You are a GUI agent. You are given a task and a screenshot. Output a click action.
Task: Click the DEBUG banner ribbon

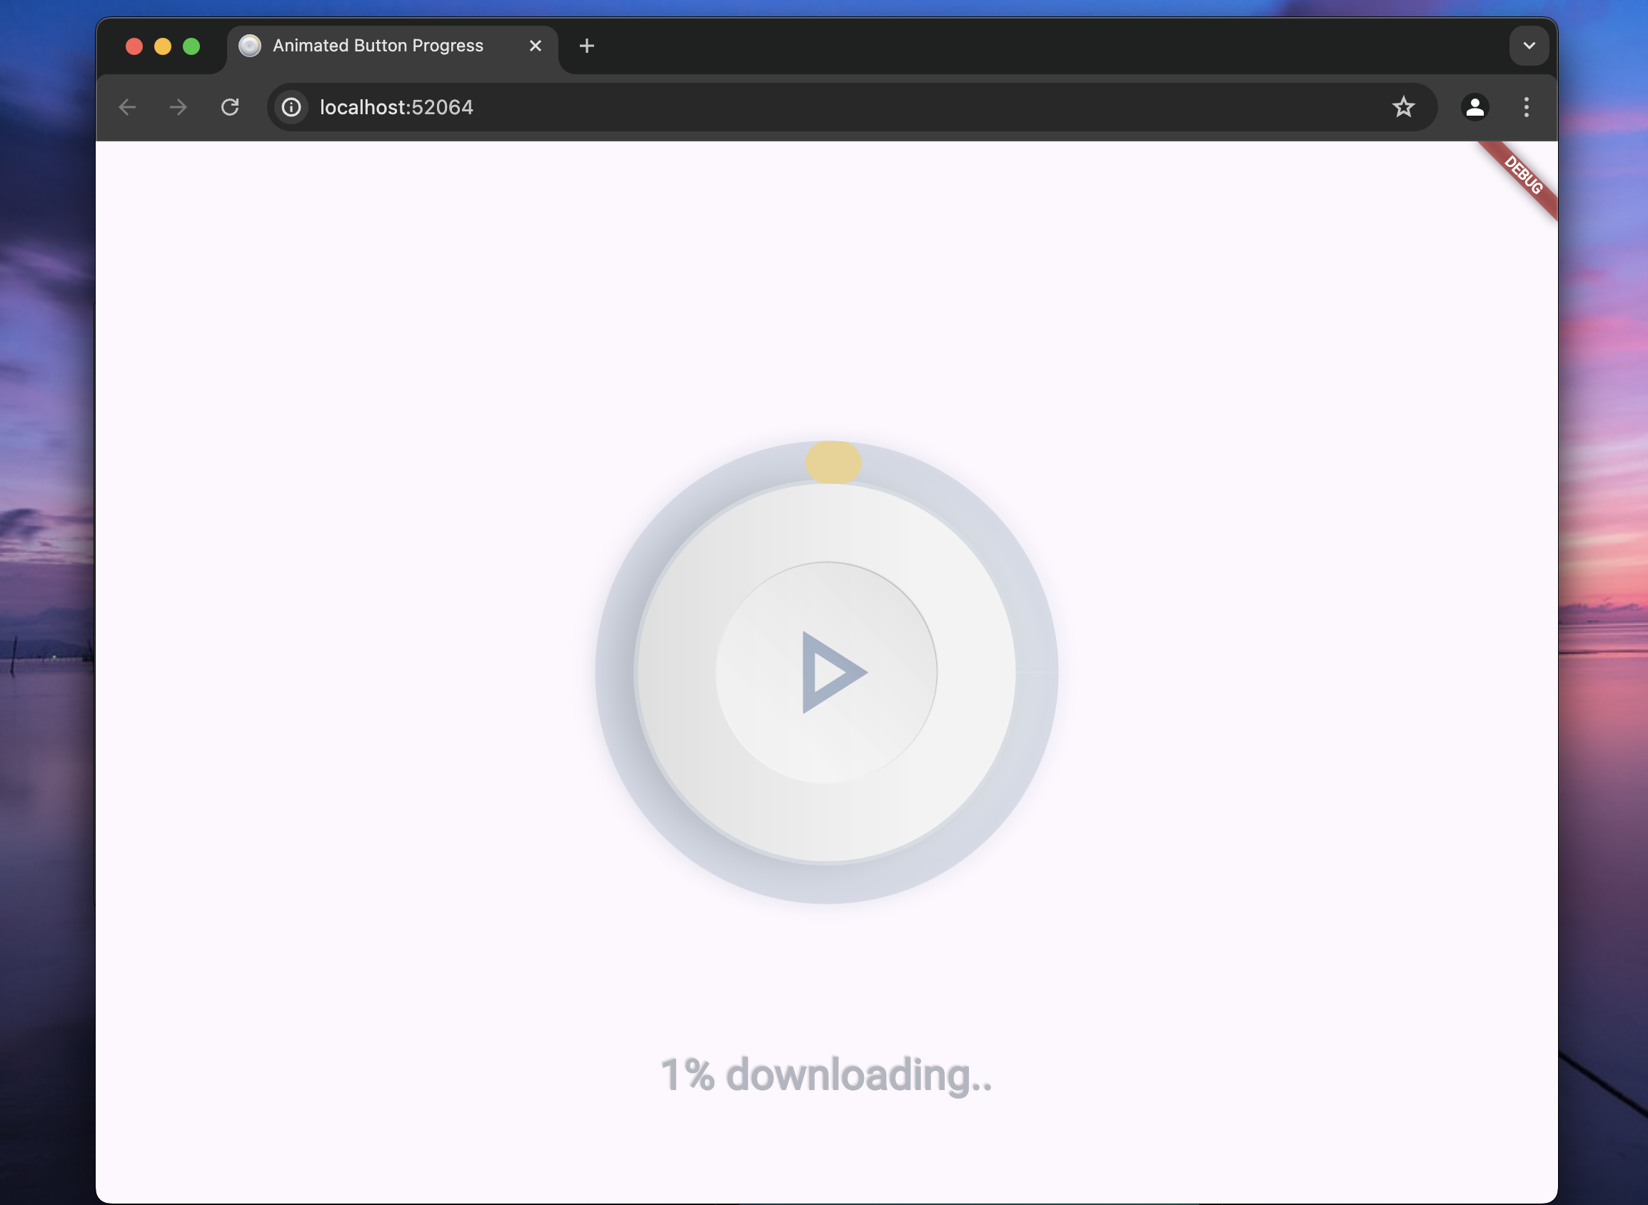pyautogui.click(x=1524, y=176)
